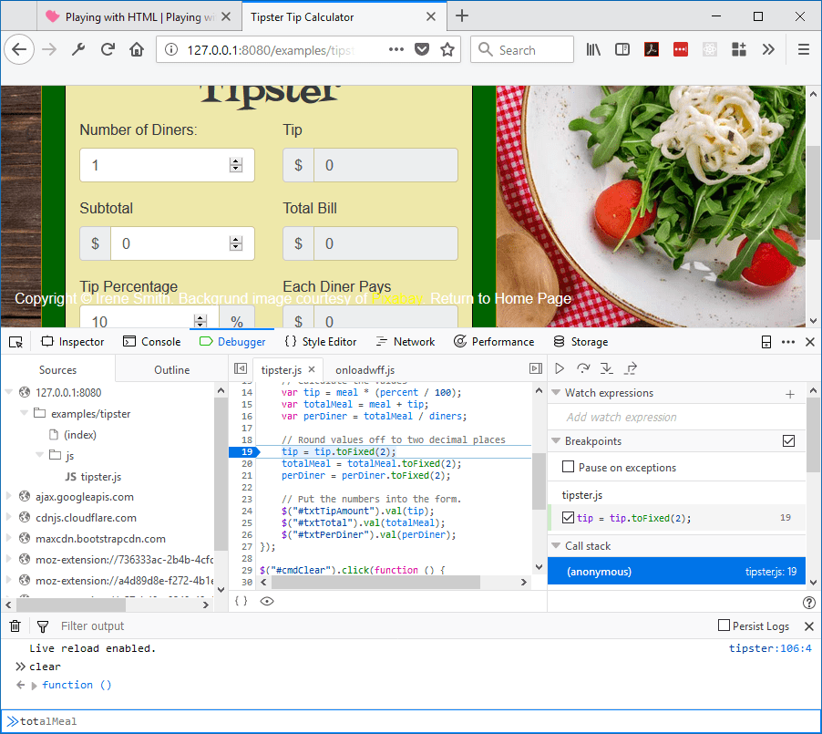
Task: Click the pretty print braces icon
Action: click(241, 601)
